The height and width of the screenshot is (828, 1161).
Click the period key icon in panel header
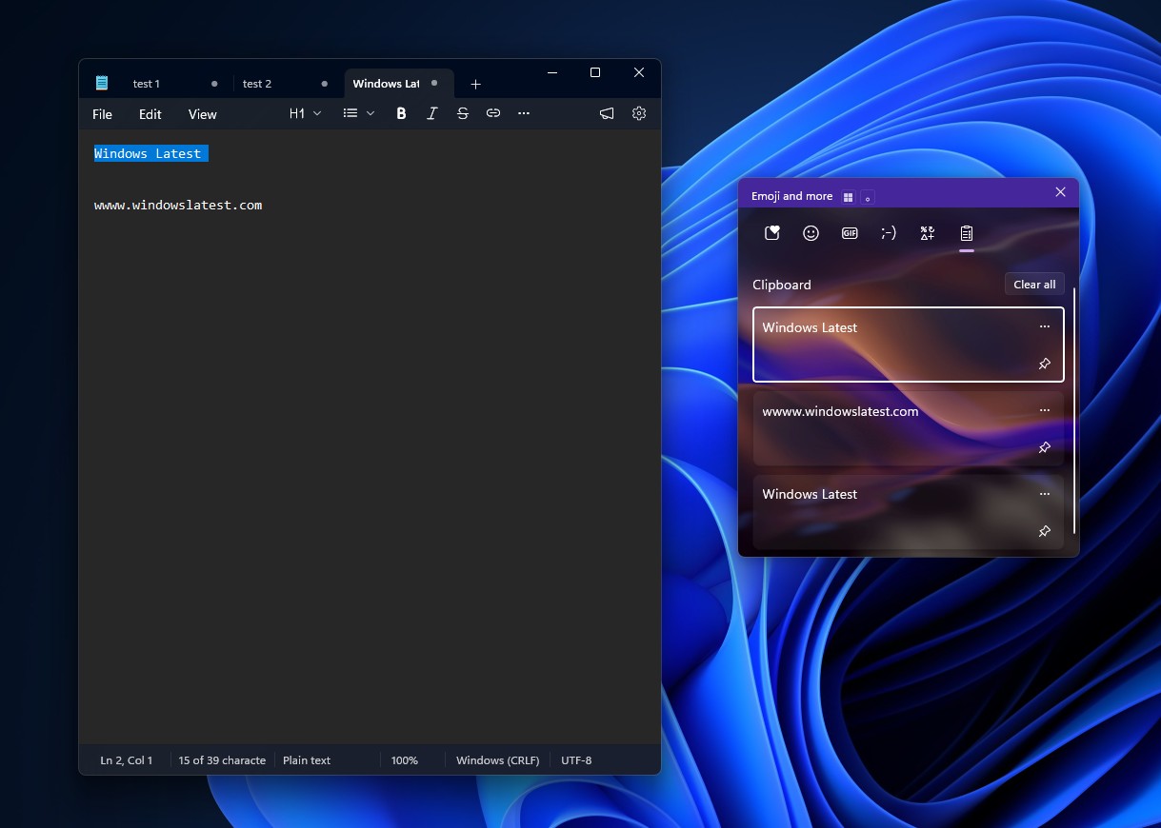click(x=868, y=197)
